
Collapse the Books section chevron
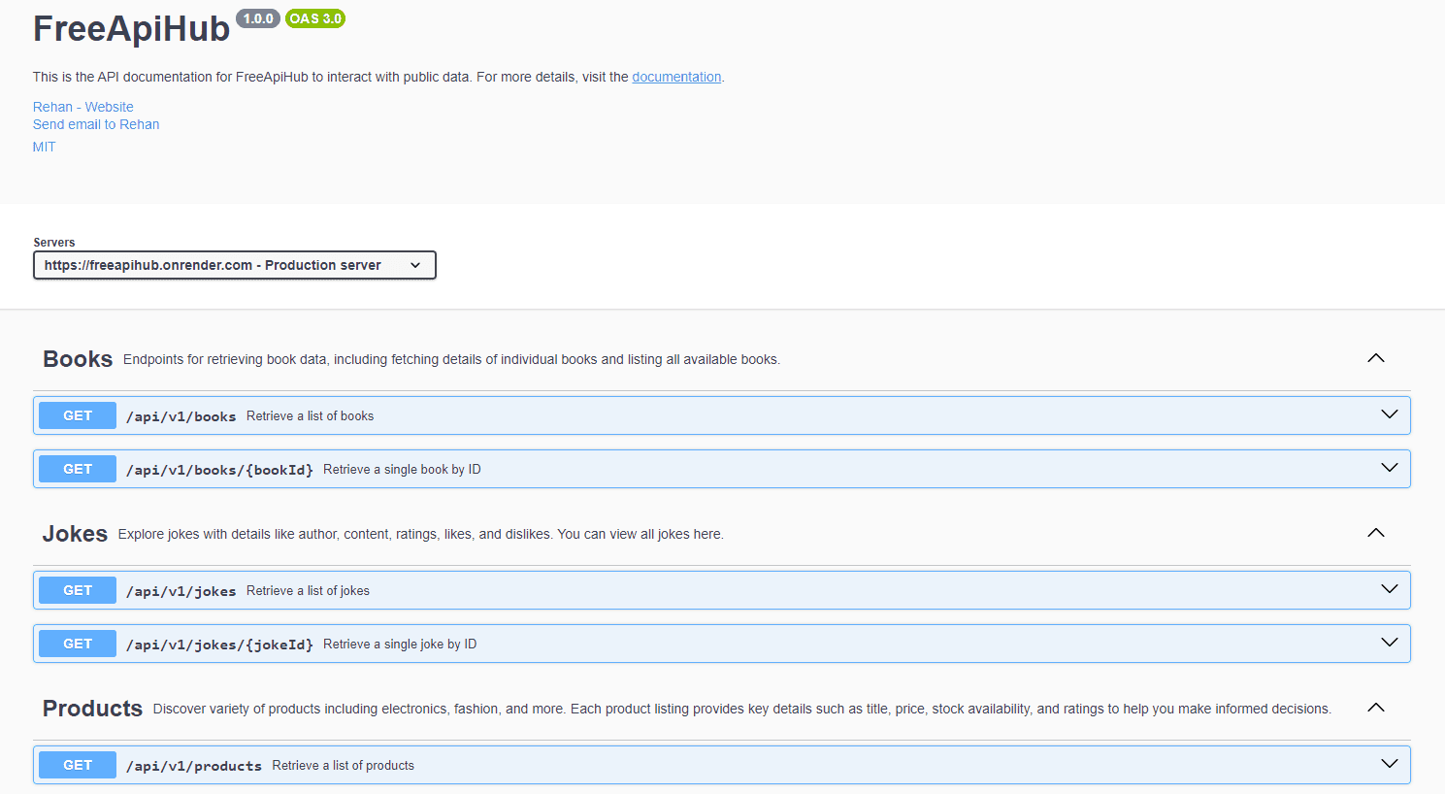tap(1376, 358)
